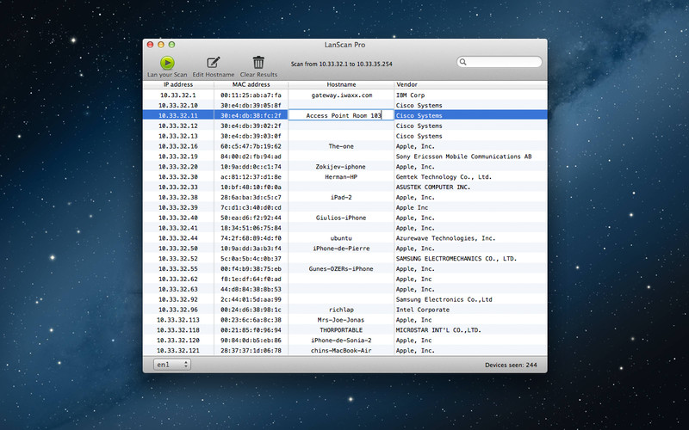This screenshot has height=430, width=689.
Task: Open the en1 interface dropdown
Action: click(x=171, y=365)
